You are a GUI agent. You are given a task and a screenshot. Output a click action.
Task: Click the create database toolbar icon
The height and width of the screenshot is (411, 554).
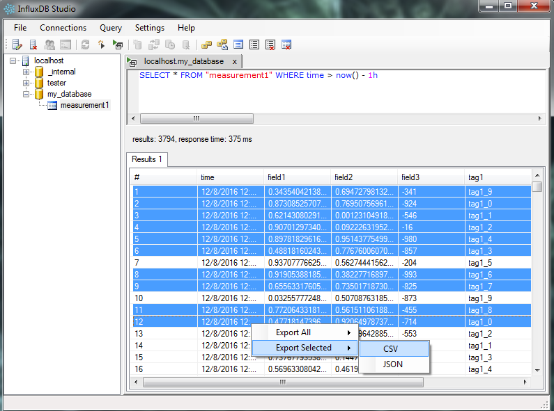137,45
